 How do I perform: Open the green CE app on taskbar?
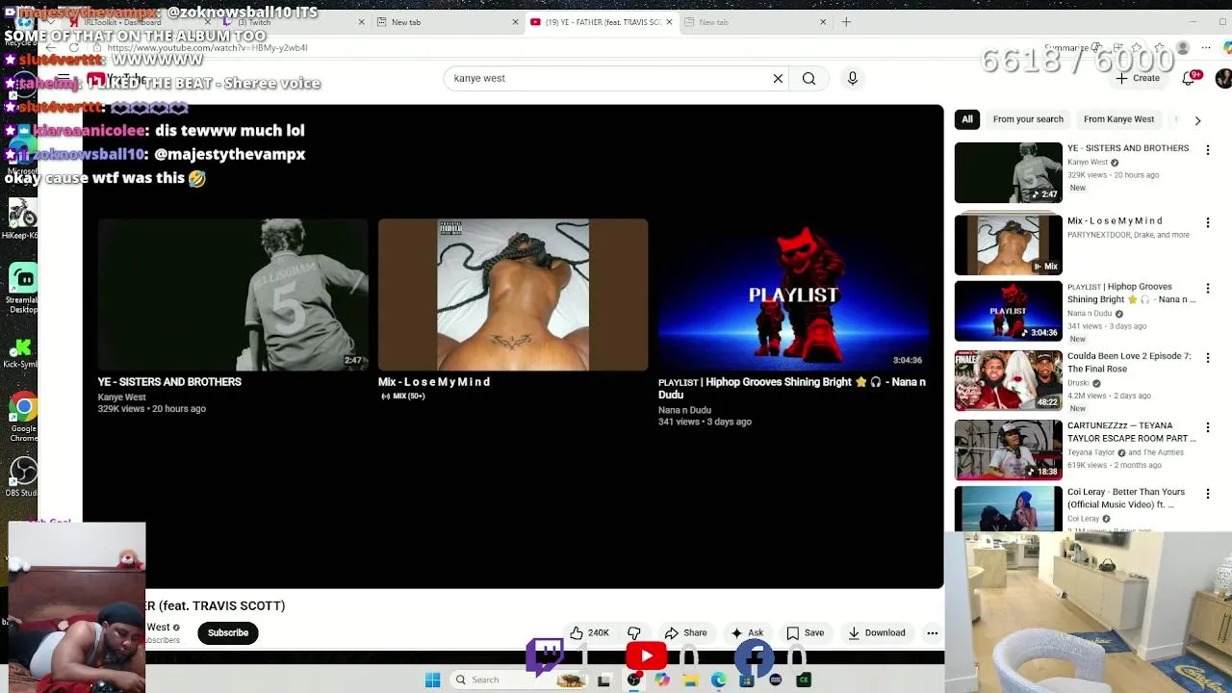pyautogui.click(x=804, y=680)
